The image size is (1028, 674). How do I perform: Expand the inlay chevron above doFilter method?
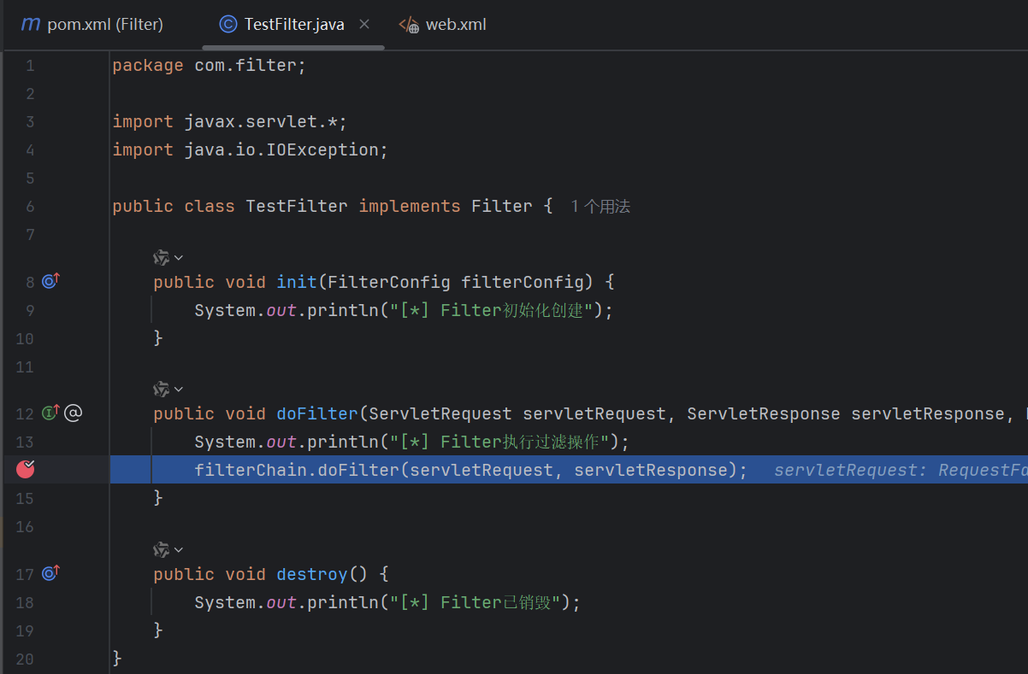pos(179,390)
